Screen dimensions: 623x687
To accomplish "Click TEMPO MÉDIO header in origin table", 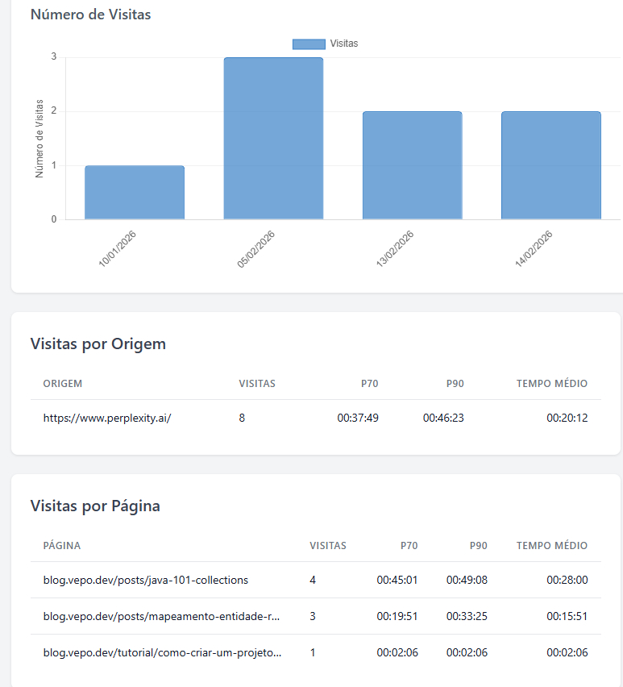I will (551, 384).
